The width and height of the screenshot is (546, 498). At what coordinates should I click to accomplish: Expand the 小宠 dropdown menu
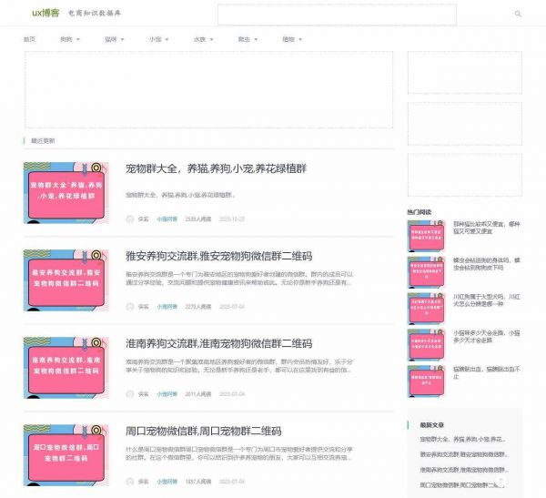click(x=158, y=39)
